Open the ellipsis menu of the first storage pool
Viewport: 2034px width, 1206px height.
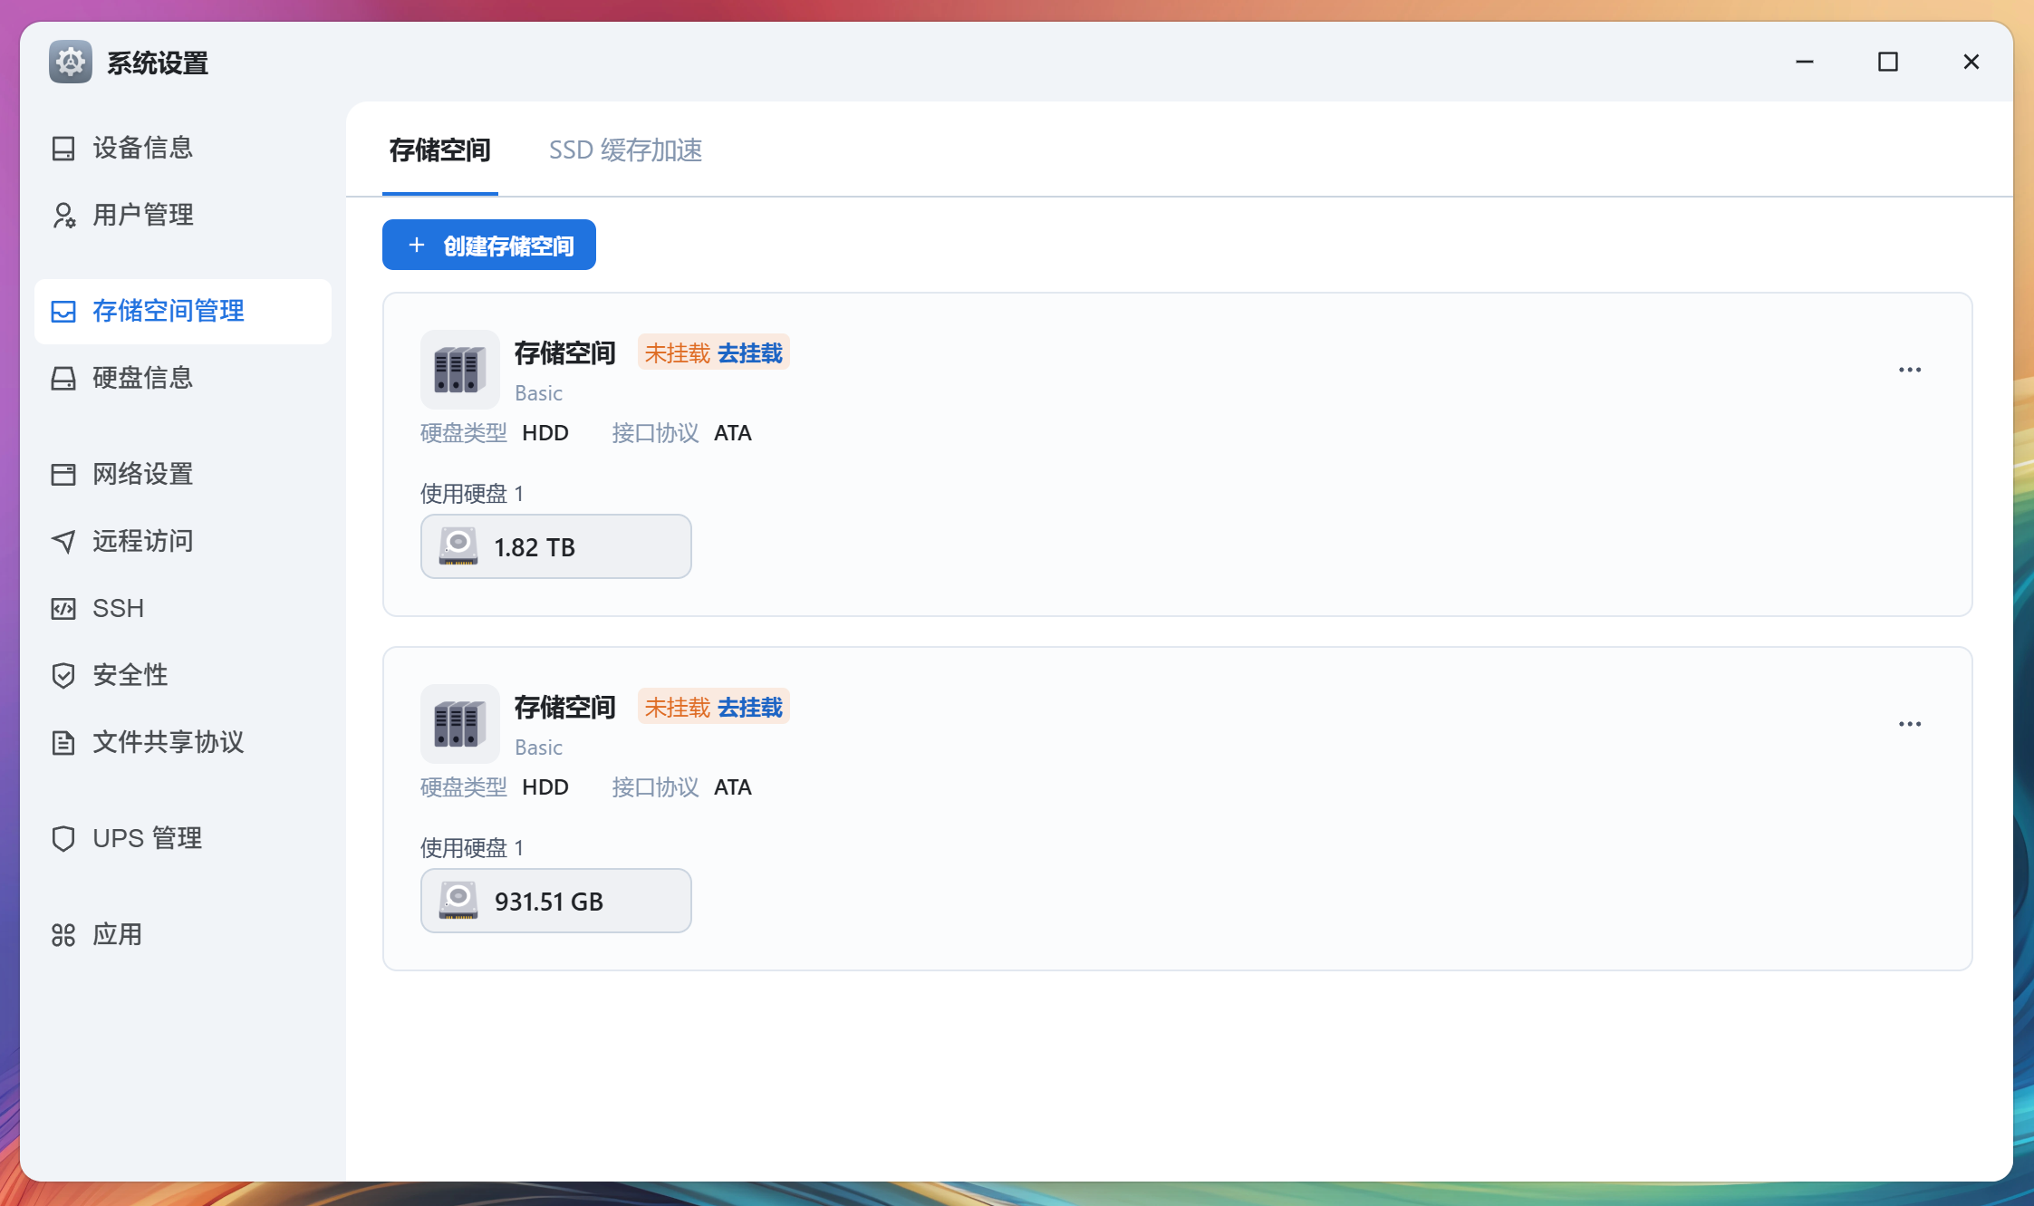coord(1910,369)
